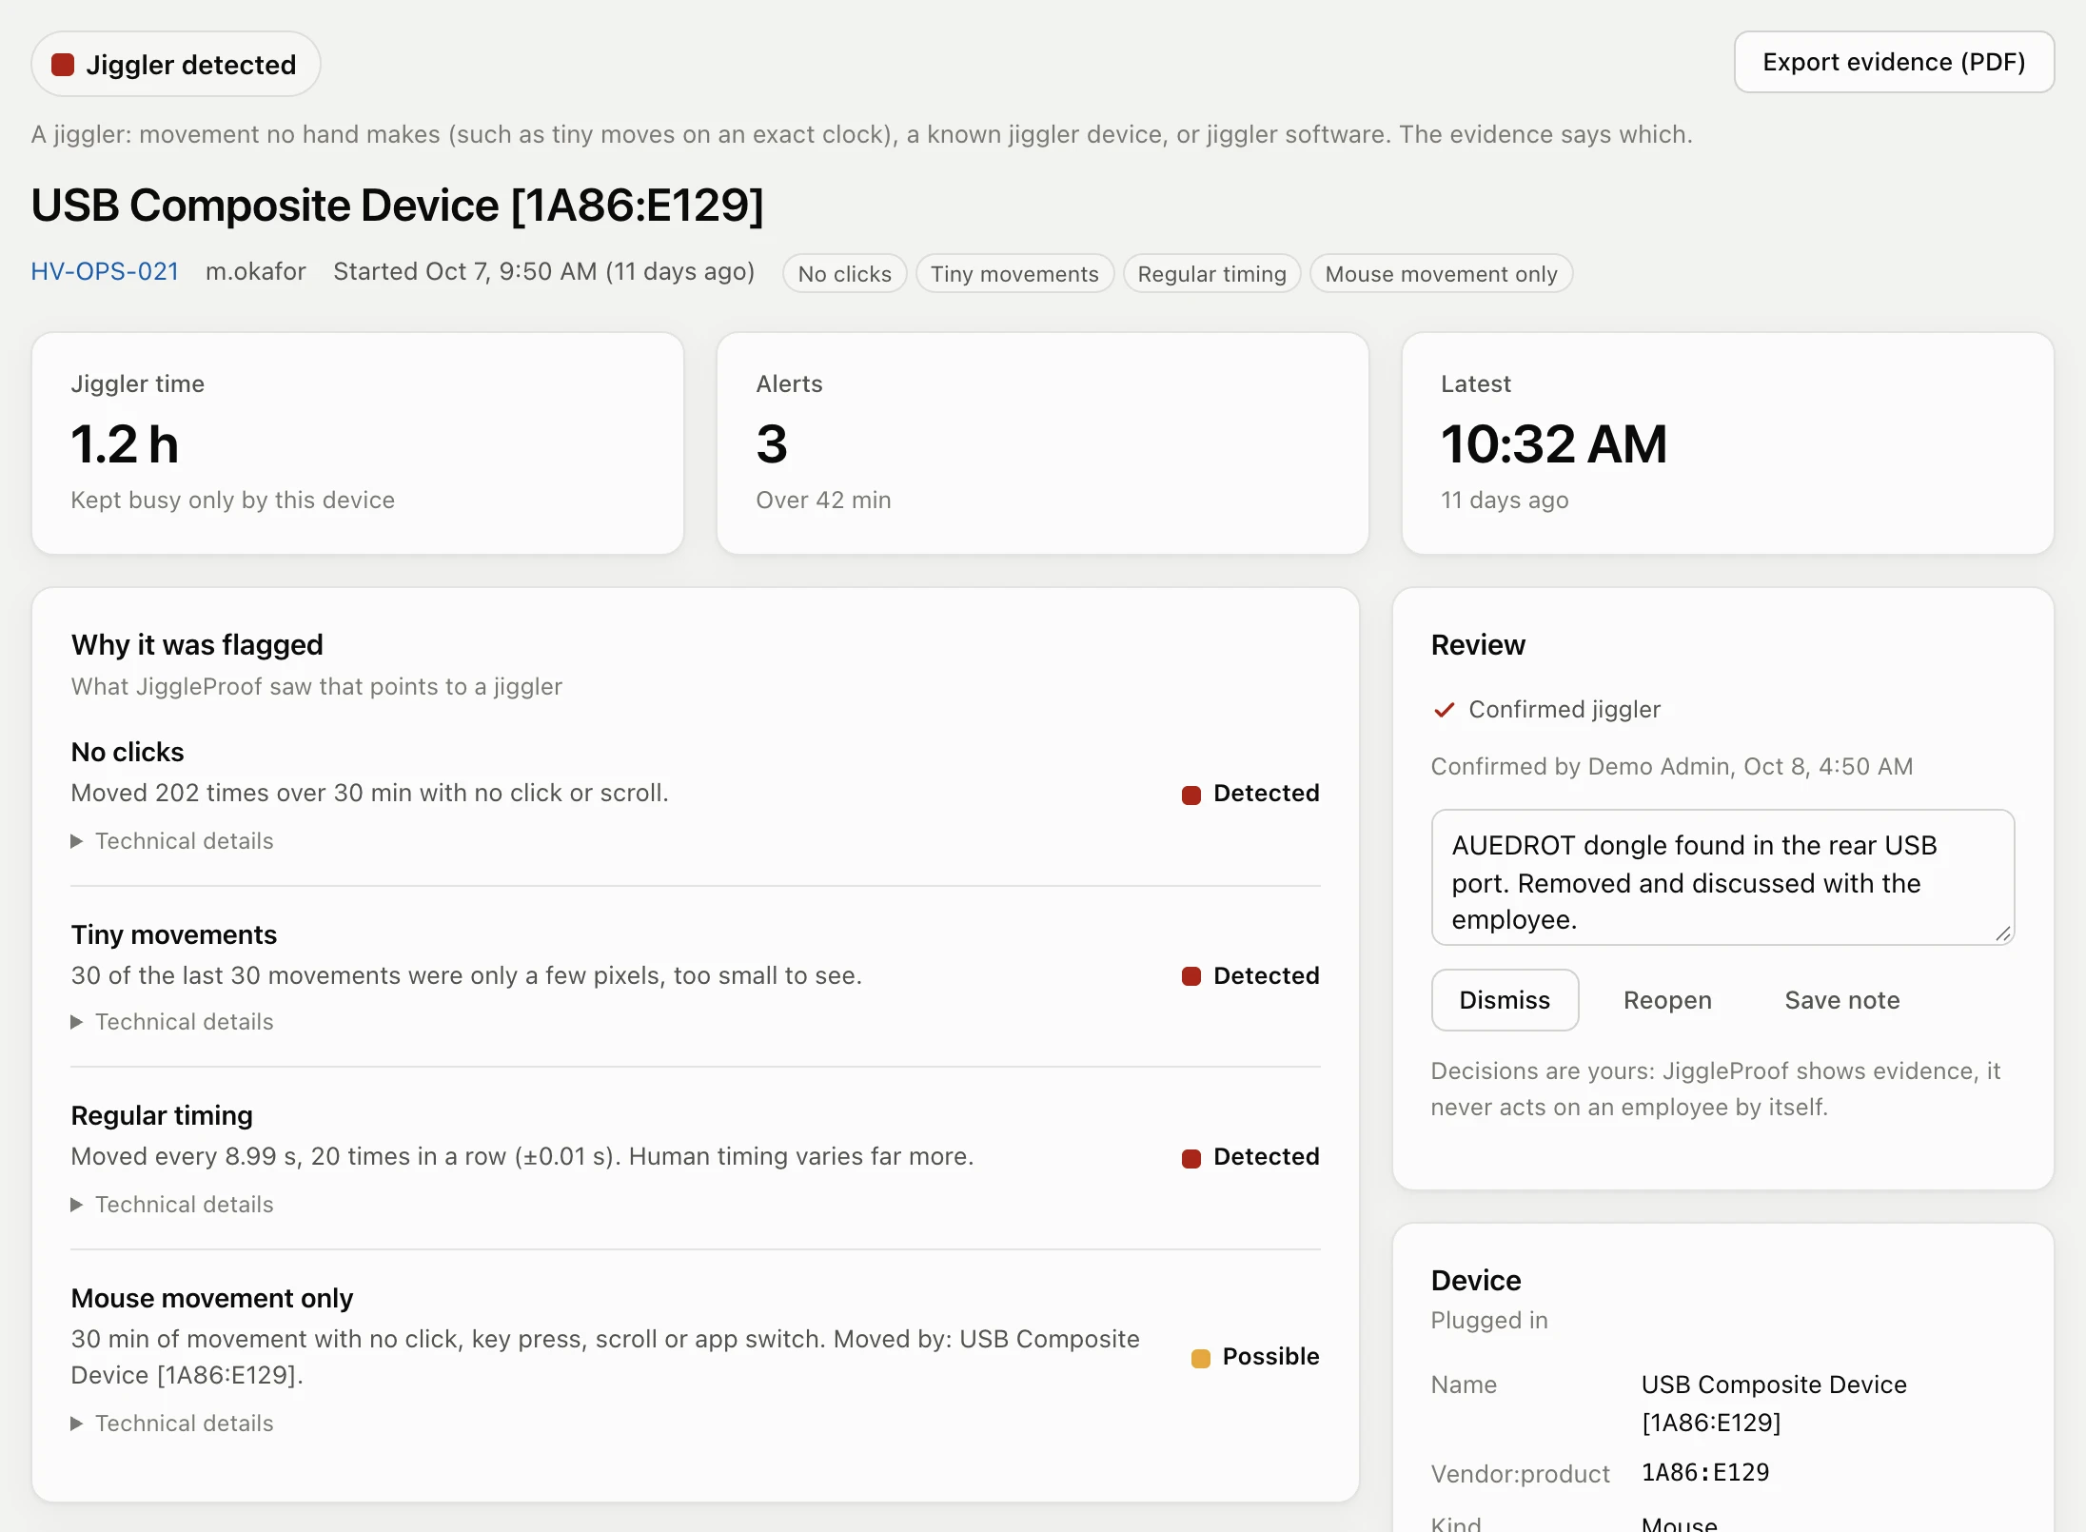Click the Moved every 8.99 s description
The image size is (2086, 1532).
522,1157
